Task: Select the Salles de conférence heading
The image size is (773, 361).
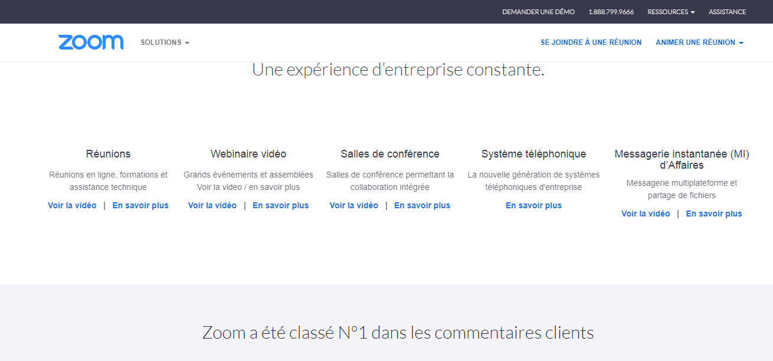Action: coord(390,154)
